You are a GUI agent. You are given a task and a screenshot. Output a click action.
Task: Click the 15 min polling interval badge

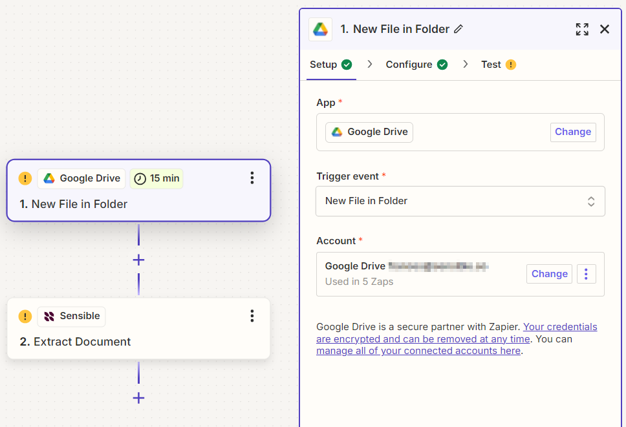[156, 178]
